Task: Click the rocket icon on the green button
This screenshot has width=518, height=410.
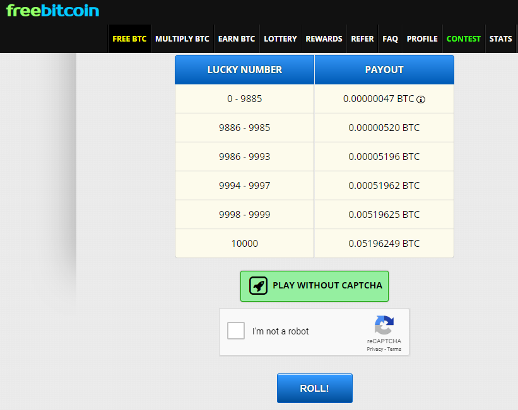Action: pos(259,286)
